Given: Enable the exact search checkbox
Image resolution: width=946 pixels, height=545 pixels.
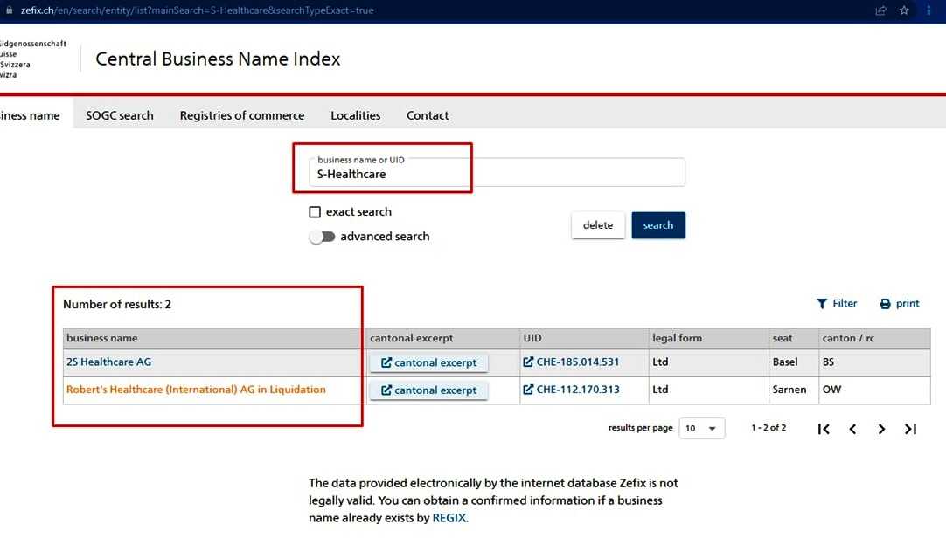Looking at the screenshot, I should [x=315, y=212].
